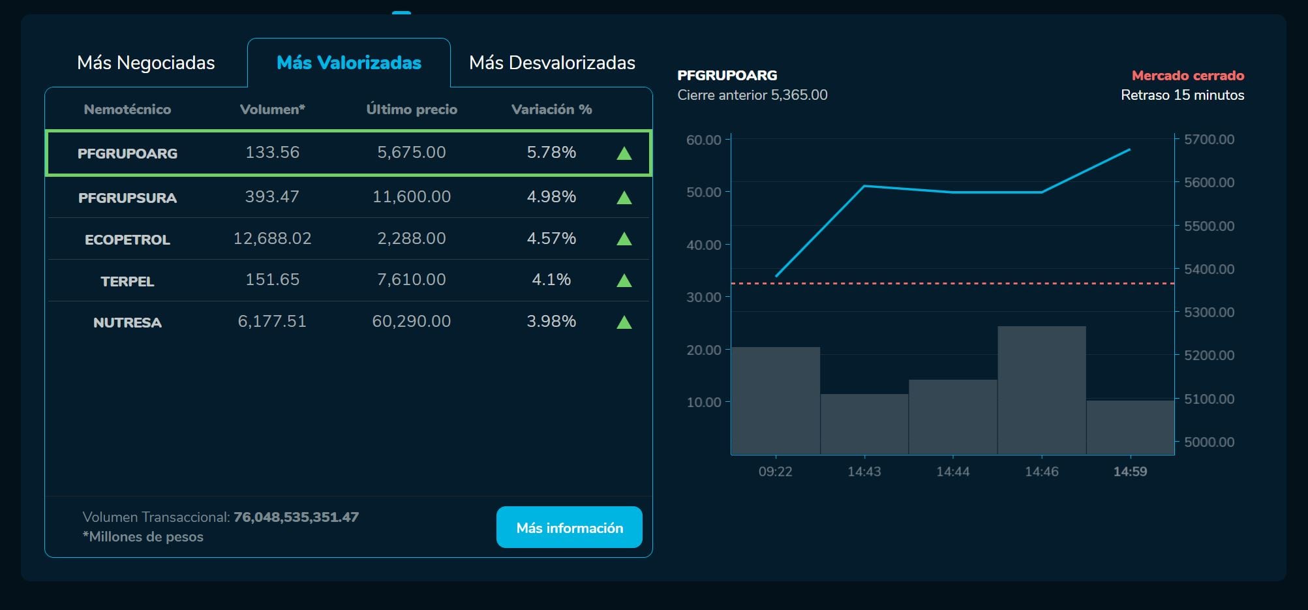The width and height of the screenshot is (1308, 610).
Task: Click the green up arrow for TERPEL
Action: [x=624, y=281]
